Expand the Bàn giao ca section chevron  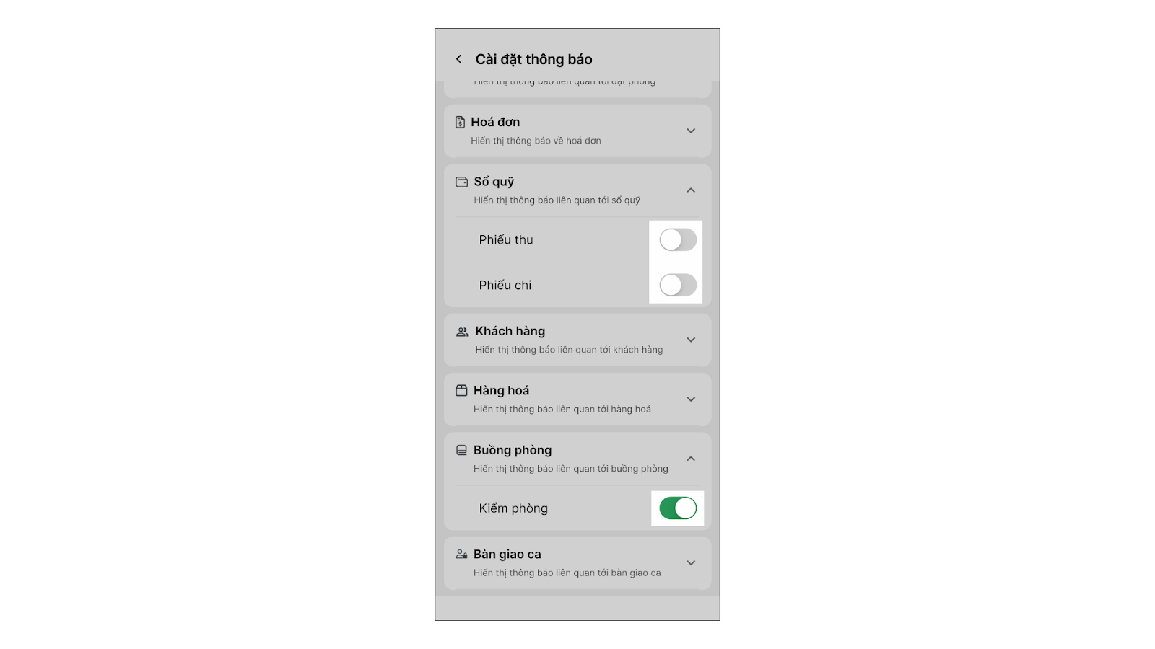(x=691, y=562)
